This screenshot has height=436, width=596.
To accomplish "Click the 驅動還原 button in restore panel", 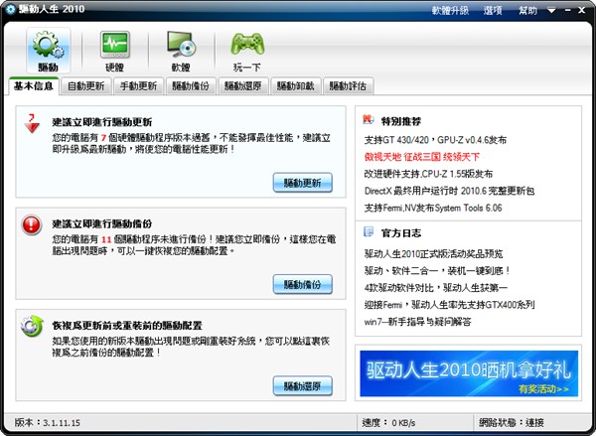I will (303, 386).
